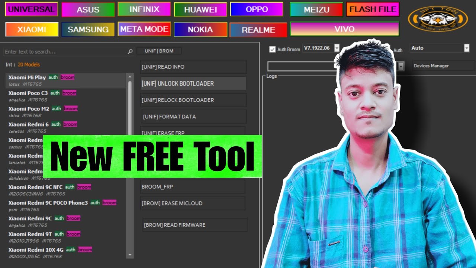Toggle the Auth Broom checkbox

(273, 49)
